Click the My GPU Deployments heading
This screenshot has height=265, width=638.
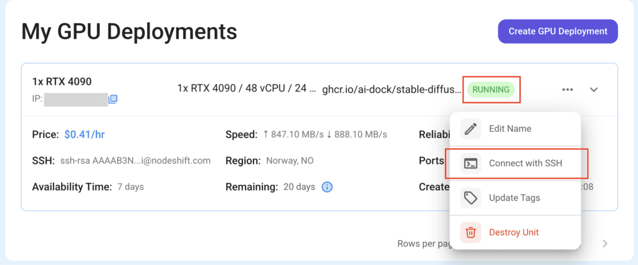[x=129, y=31]
